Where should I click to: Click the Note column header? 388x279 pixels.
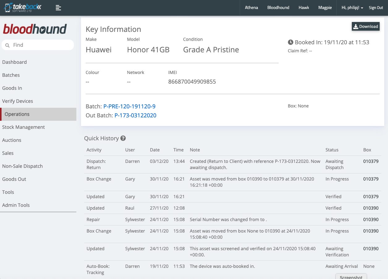pos(195,150)
